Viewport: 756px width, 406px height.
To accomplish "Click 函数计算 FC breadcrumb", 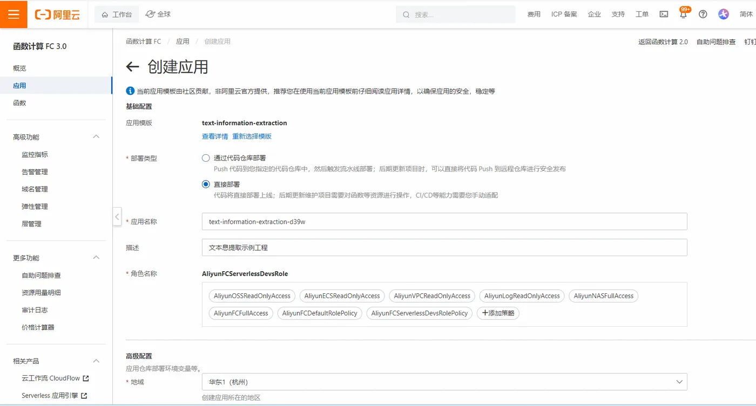I will coord(143,41).
